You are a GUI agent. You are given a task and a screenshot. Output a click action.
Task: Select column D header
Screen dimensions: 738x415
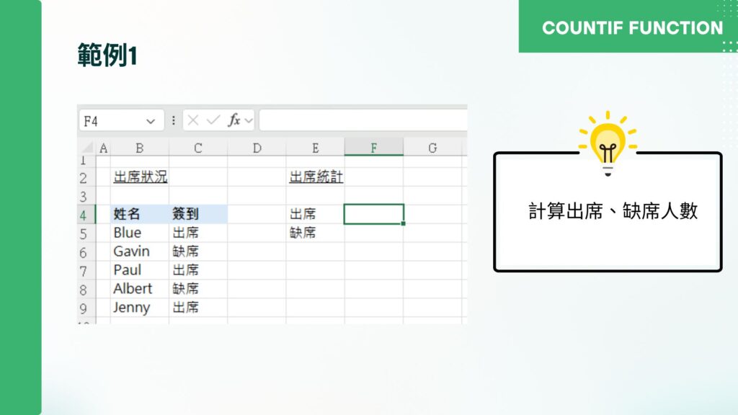257,148
